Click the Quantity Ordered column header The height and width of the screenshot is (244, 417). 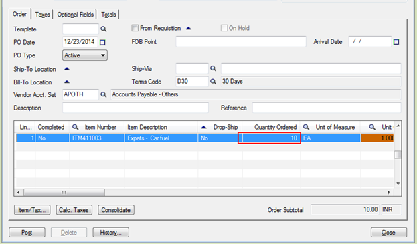coord(271,127)
